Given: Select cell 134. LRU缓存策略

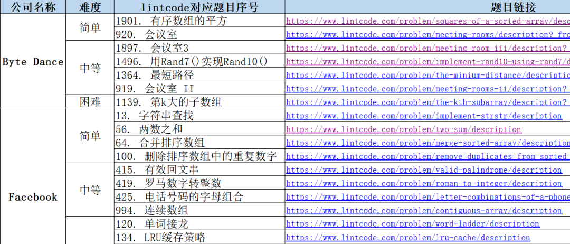Looking at the screenshot, I should click(x=199, y=238).
